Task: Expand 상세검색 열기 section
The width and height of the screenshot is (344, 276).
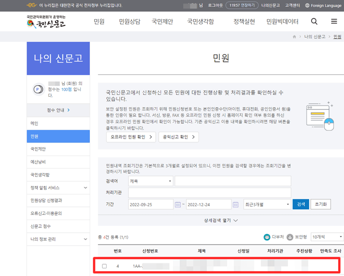Action: coord(221,221)
